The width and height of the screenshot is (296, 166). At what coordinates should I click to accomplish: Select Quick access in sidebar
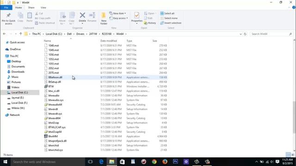17,42
